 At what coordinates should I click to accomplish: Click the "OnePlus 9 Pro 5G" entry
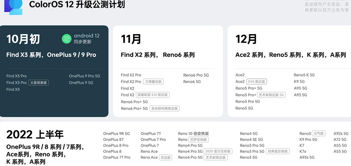click(x=84, y=76)
